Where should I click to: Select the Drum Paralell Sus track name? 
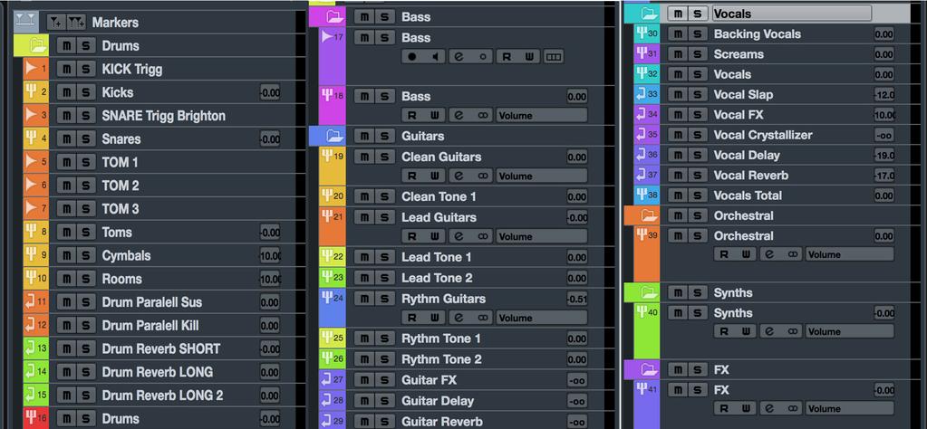point(152,302)
